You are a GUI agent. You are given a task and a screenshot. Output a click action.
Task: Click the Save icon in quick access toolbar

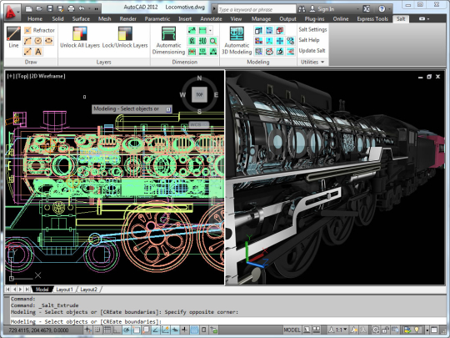pos(50,8)
